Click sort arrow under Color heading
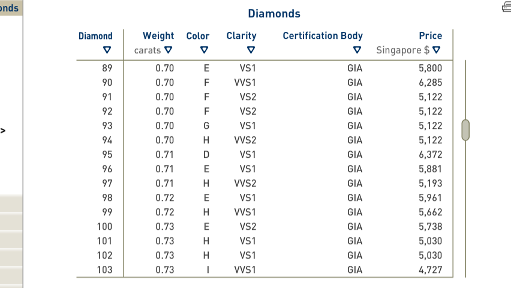The width and height of the screenshot is (511, 288). [205, 50]
